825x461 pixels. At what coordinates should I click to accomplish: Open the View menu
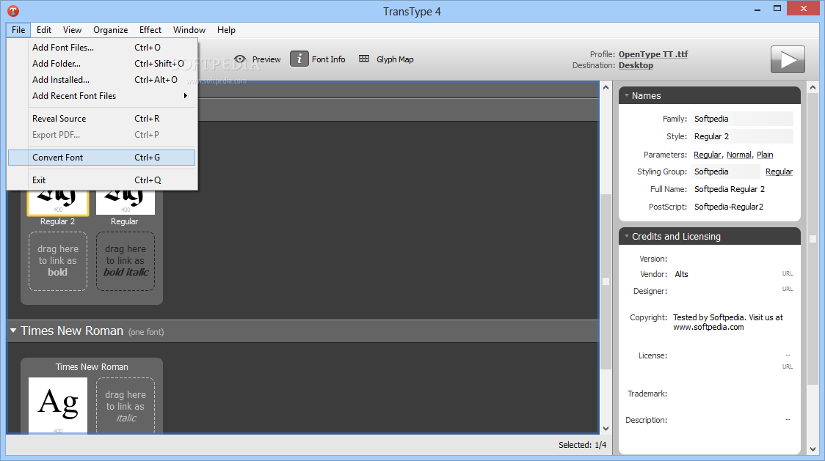(72, 30)
